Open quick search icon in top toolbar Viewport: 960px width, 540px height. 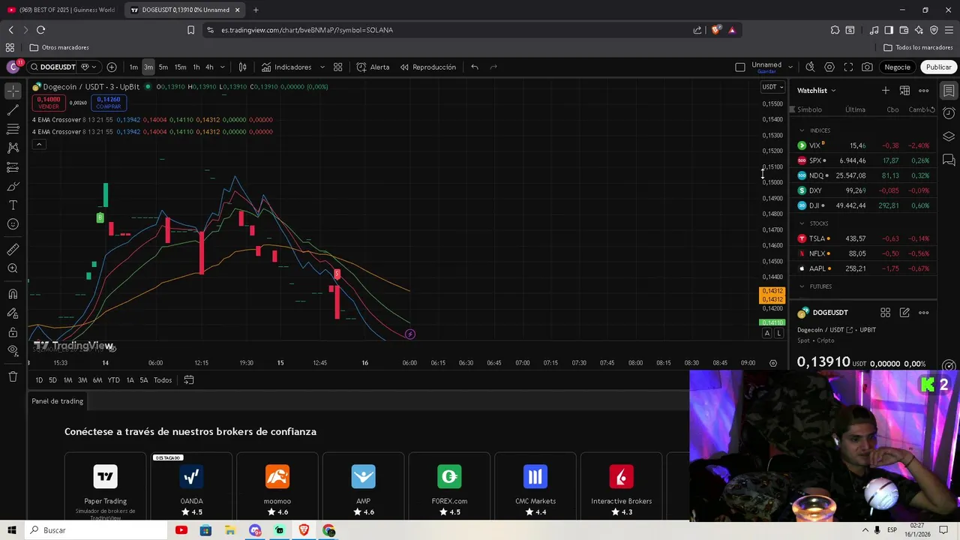click(x=810, y=67)
